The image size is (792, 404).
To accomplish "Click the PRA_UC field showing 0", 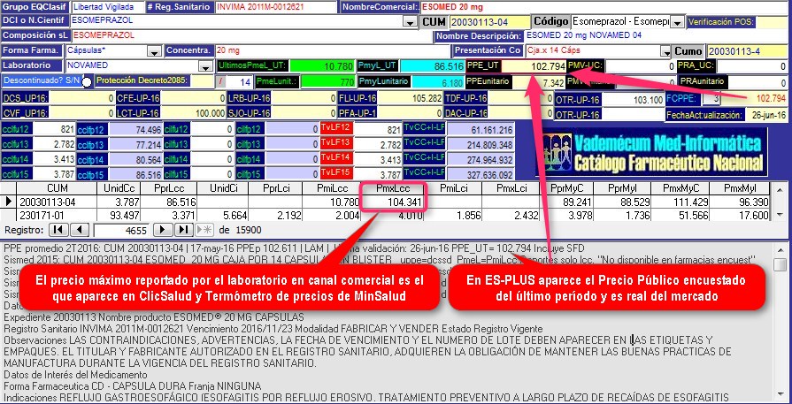I will tap(752, 66).
